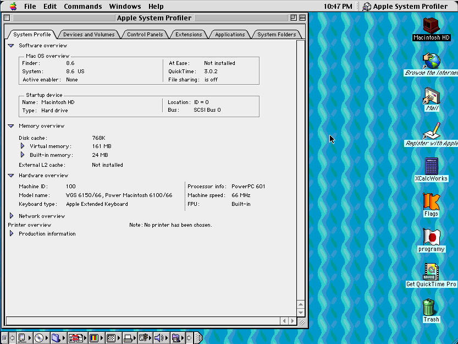Click the profiler window zoom box

(294, 18)
